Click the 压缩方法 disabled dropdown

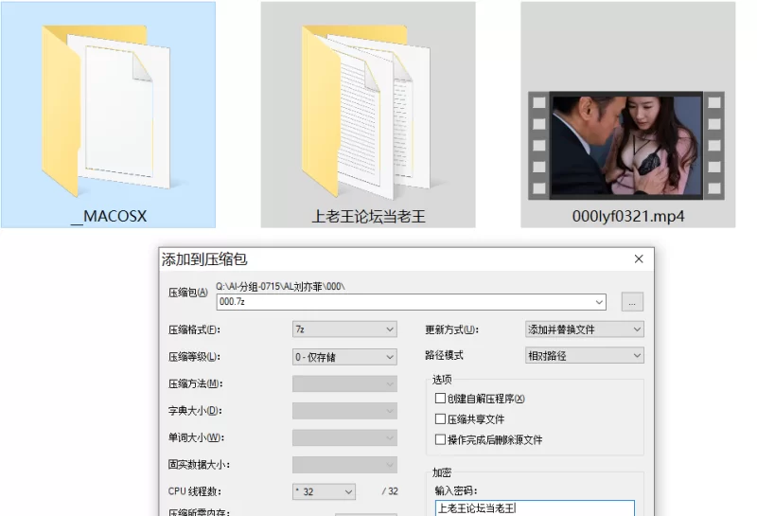344,384
